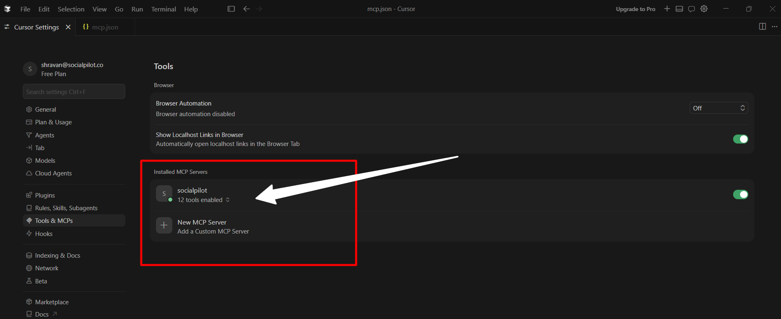
Task: Open the Edit menu
Action: pos(44,9)
